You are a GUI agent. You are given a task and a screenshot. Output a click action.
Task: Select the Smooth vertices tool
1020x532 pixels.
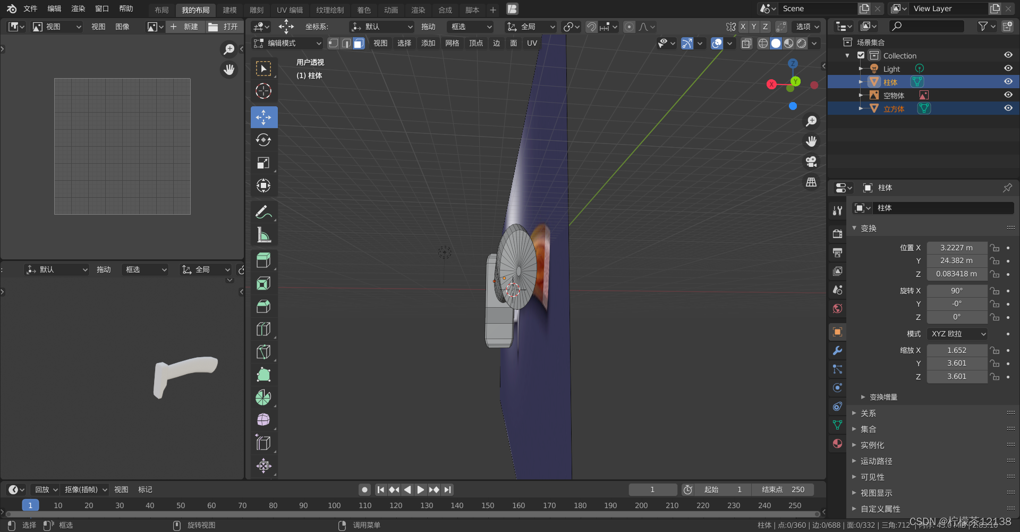263,420
